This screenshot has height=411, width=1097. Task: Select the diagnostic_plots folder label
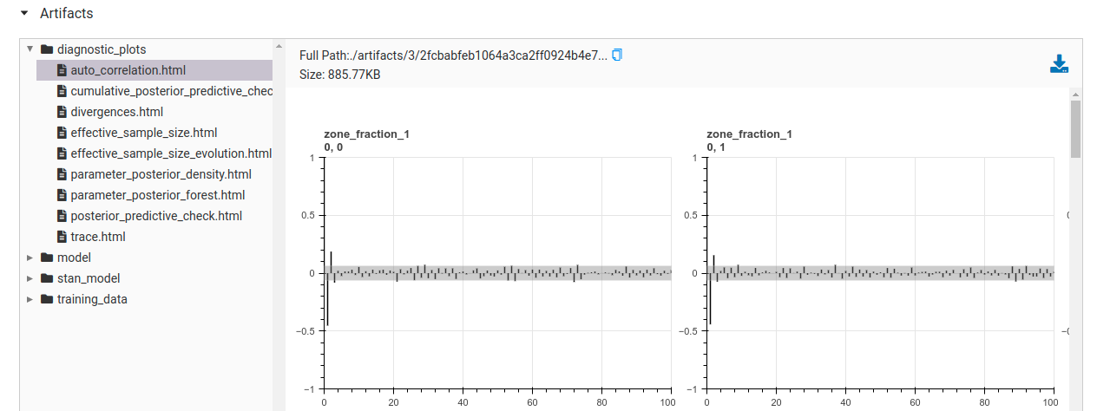pos(102,49)
